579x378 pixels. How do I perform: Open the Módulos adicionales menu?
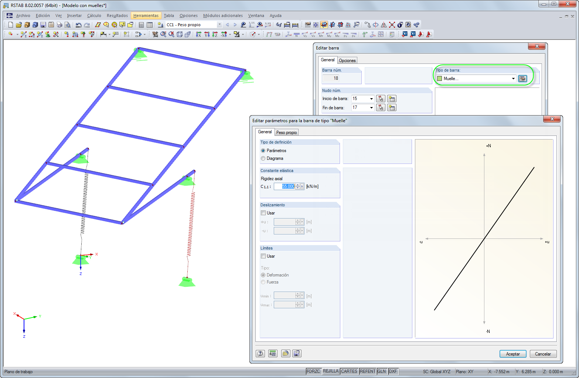(223, 16)
